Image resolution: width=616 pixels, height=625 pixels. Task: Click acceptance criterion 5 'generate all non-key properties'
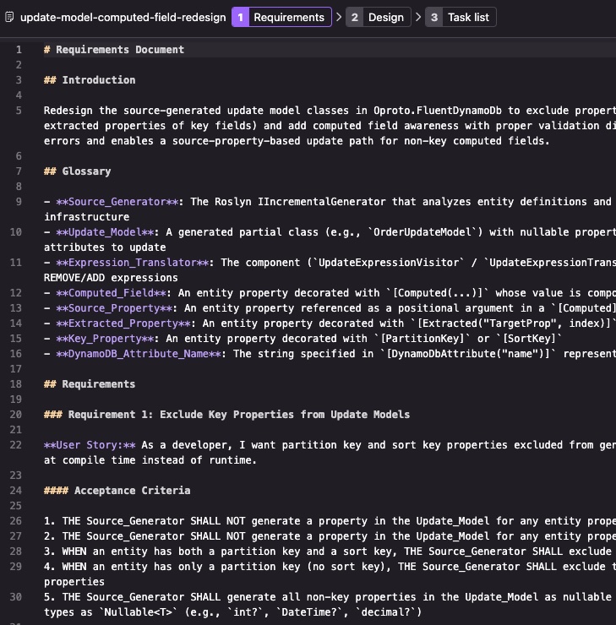[x=330, y=605]
